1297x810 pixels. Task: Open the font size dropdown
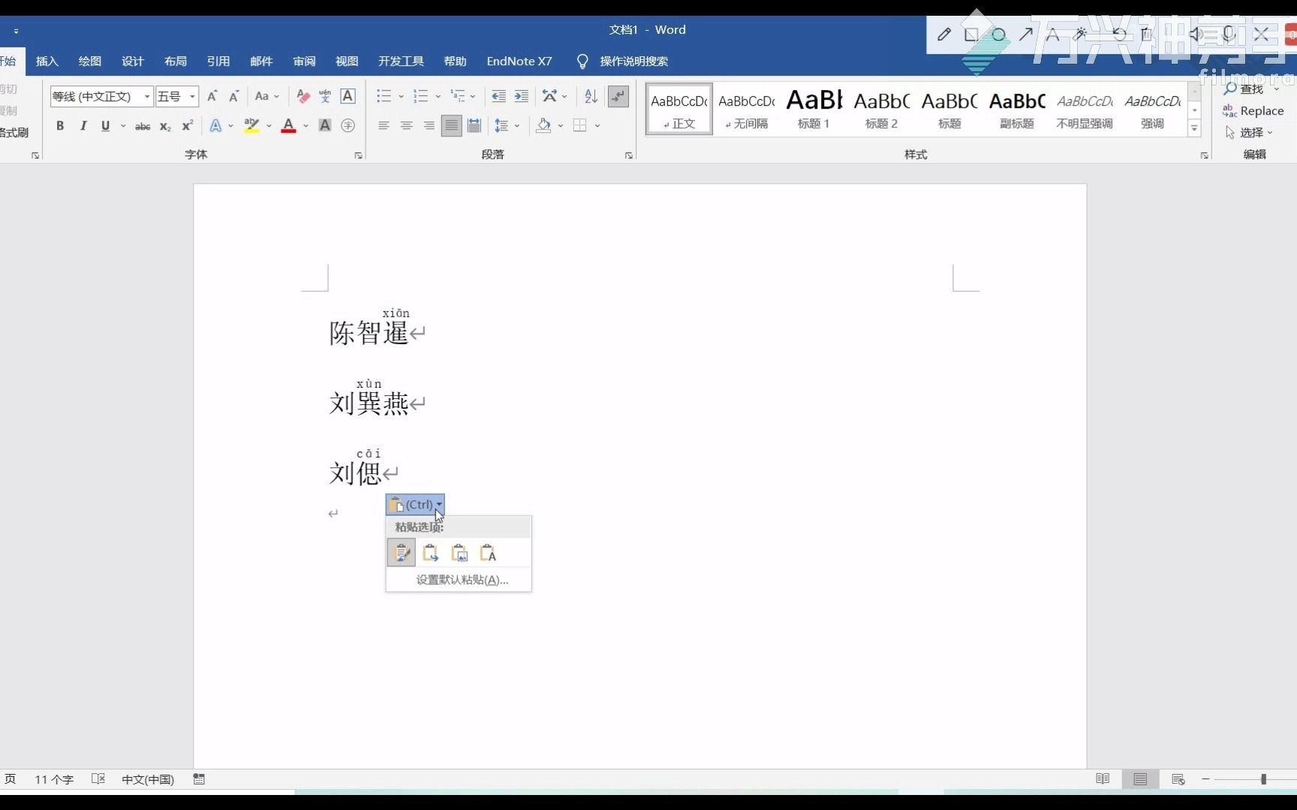[x=191, y=96]
